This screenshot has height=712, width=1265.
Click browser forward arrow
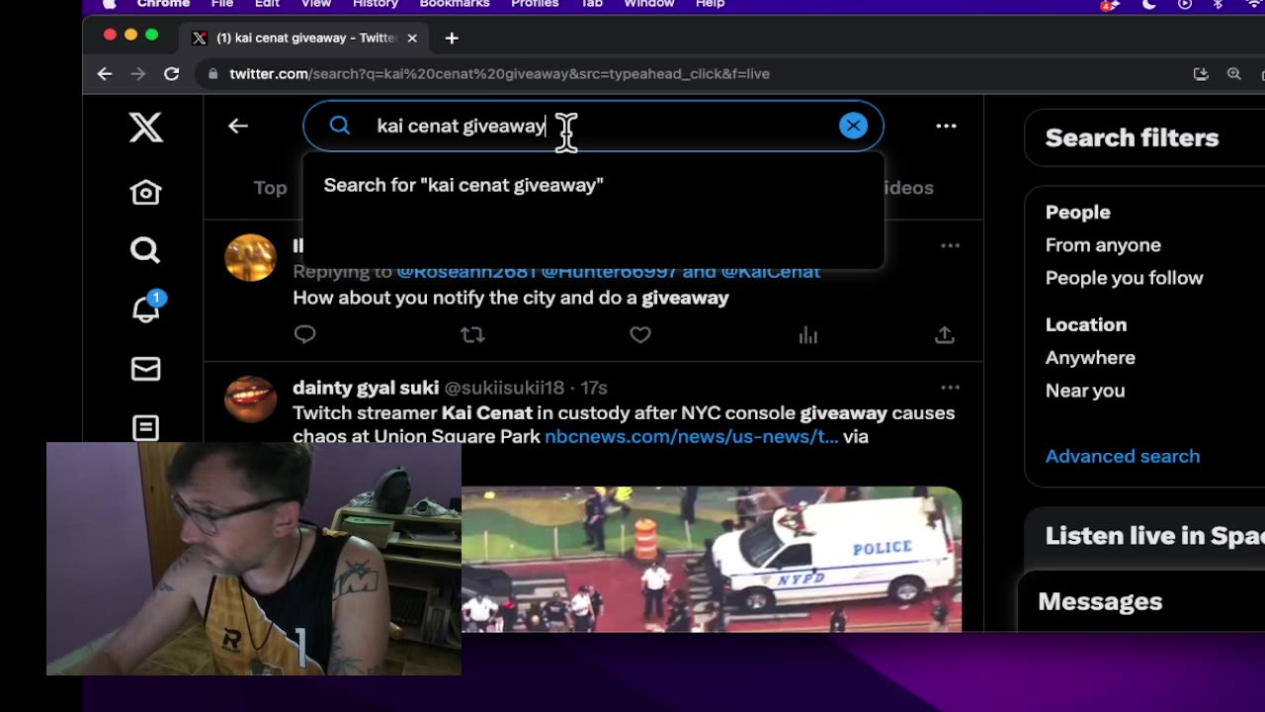138,73
